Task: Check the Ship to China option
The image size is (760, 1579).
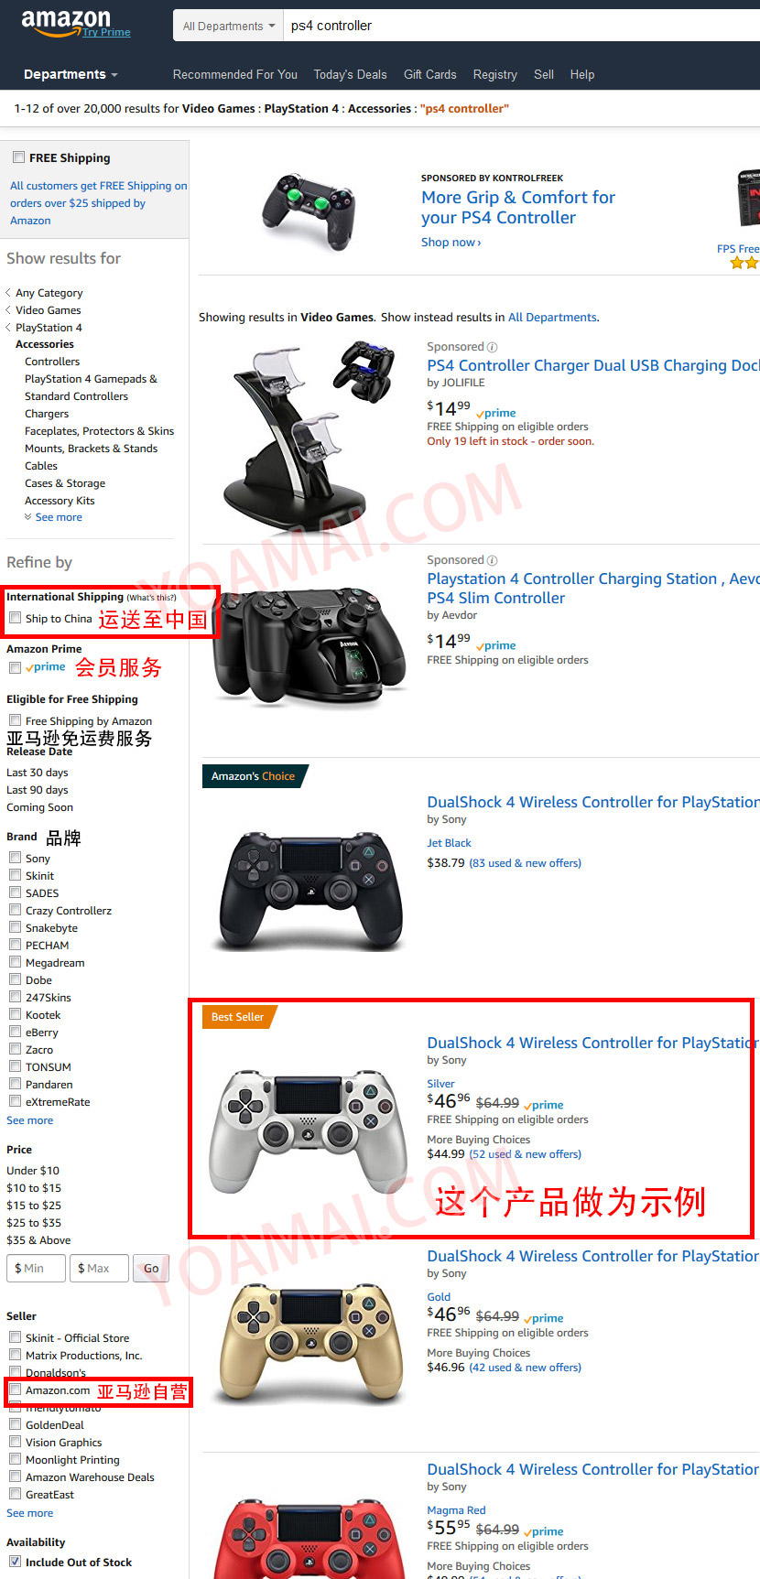Action: pyautogui.click(x=15, y=618)
